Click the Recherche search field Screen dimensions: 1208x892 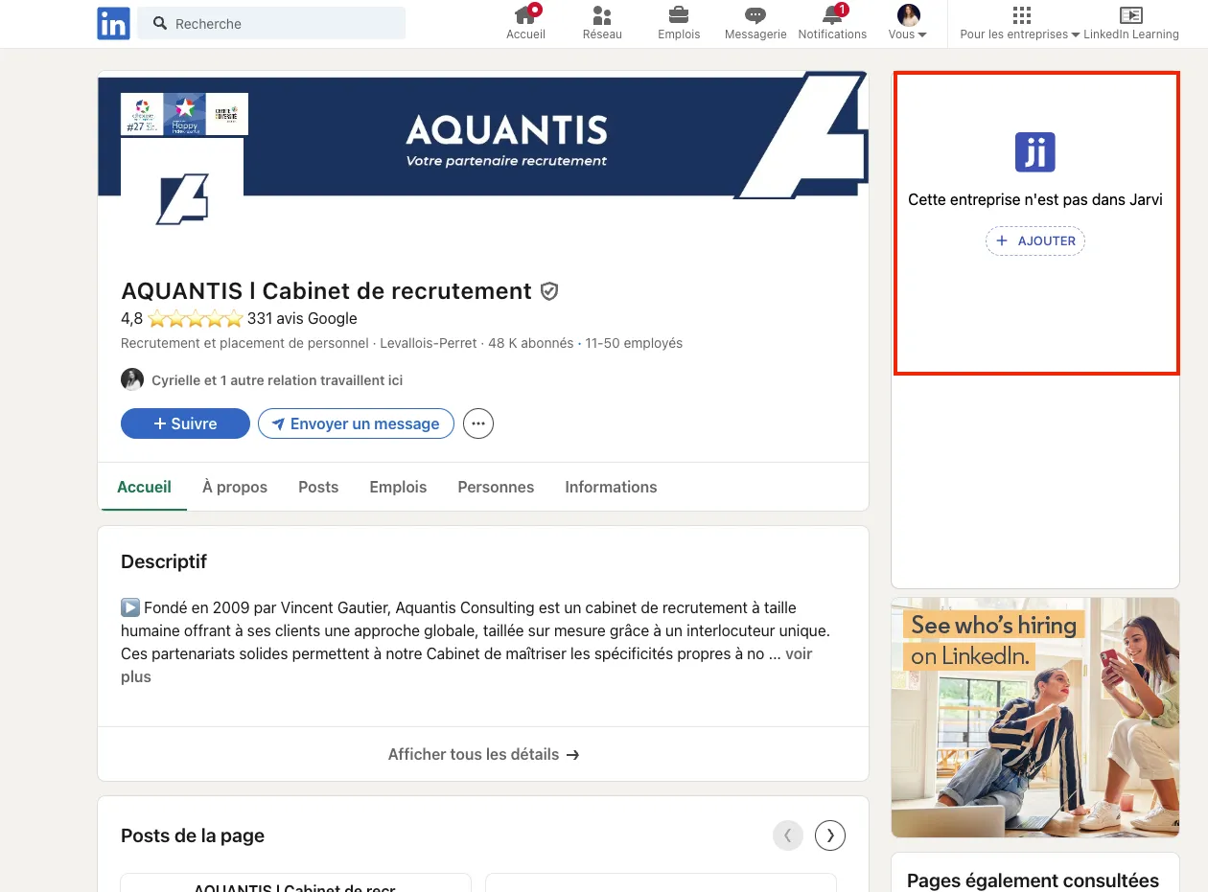coord(271,23)
